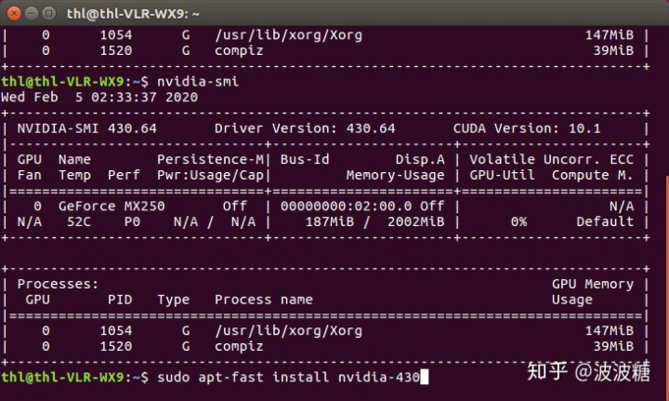This screenshot has width=669, height=401.
Task: Click the P0 performance state
Action: click(x=132, y=222)
